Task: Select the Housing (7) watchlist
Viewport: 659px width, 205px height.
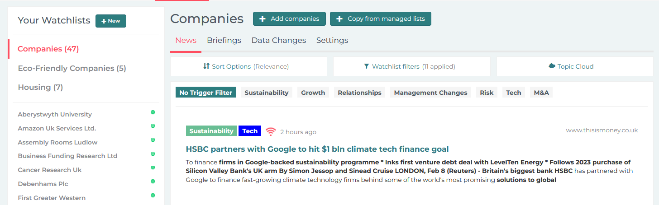Action: tap(40, 87)
